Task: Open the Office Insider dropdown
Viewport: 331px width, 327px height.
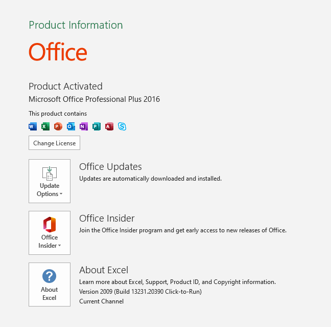Action: point(50,233)
